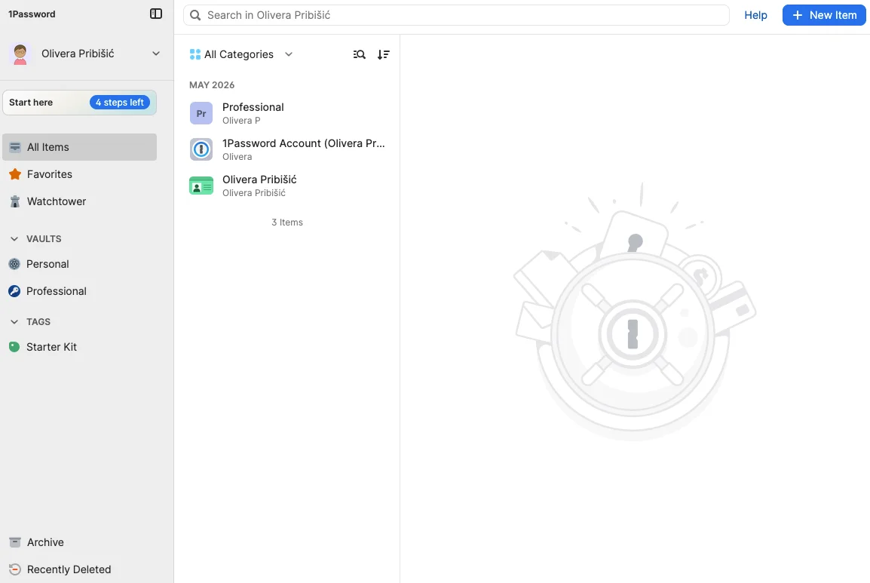Viewport: 870px width, 583px height.
Task: Toggle the sidebar panel icon
Action: tap(156, 14)
